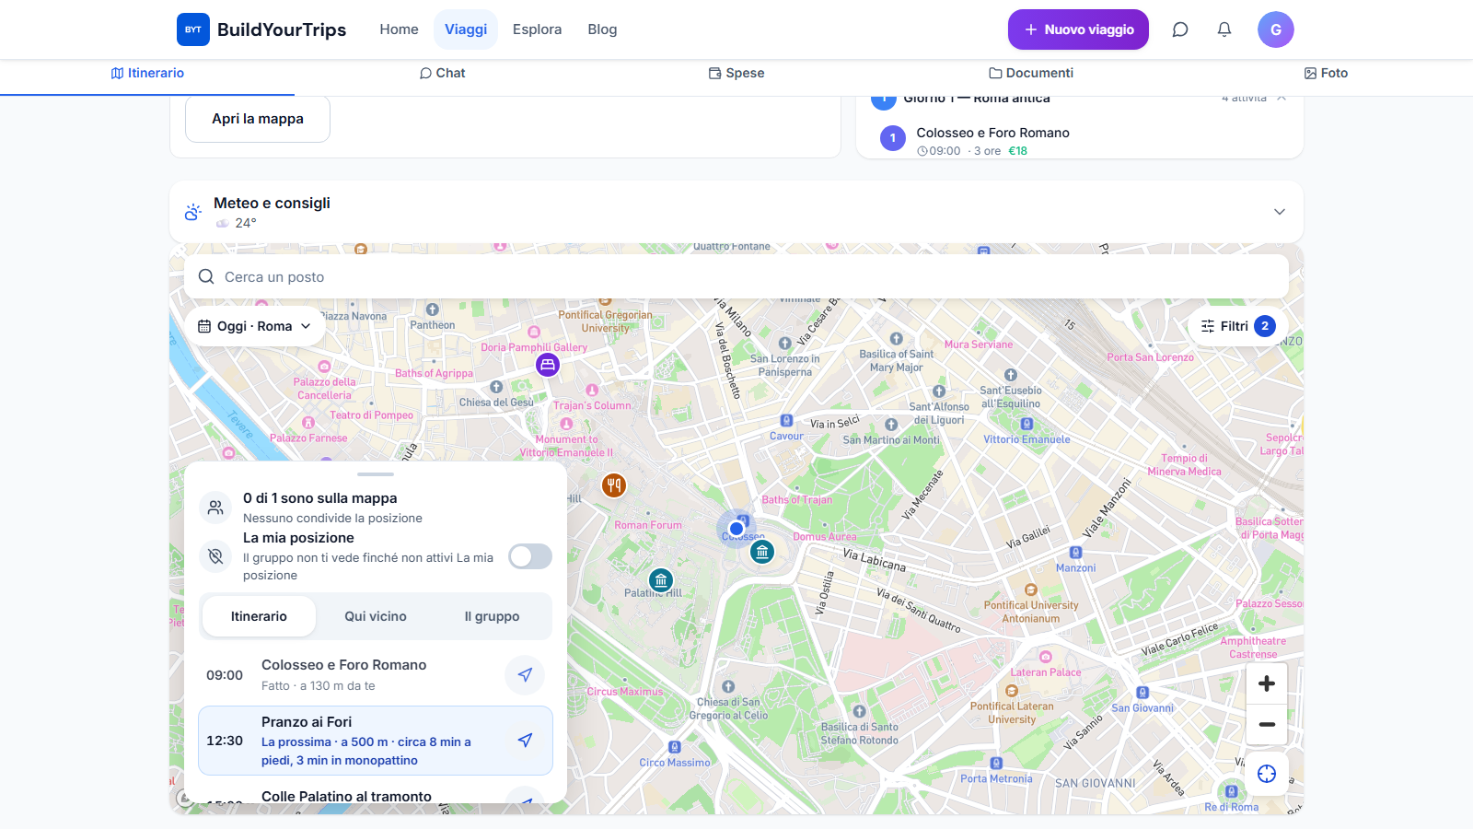
Task: Enable La mia posizione sharing switch
Action: pos(530,556)
